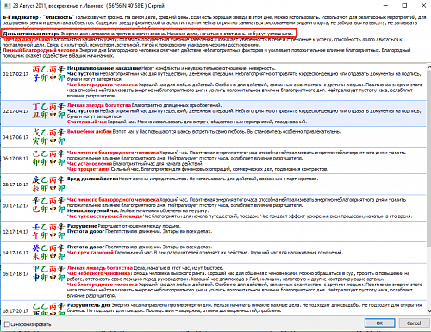The width and height of the screenshot is (431, 332).
Task: Select the 02:17-04:17 hour row
Action: 214,113
